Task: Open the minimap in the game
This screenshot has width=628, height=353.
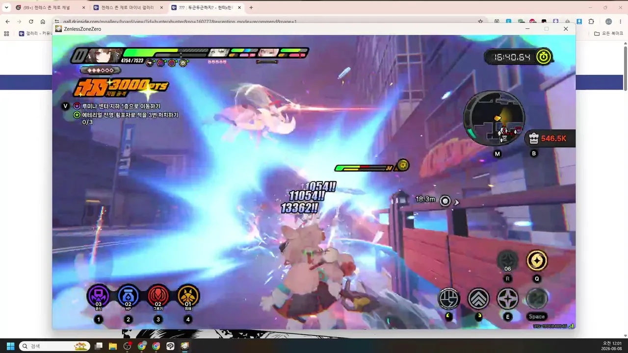Action: pos(494,119)
